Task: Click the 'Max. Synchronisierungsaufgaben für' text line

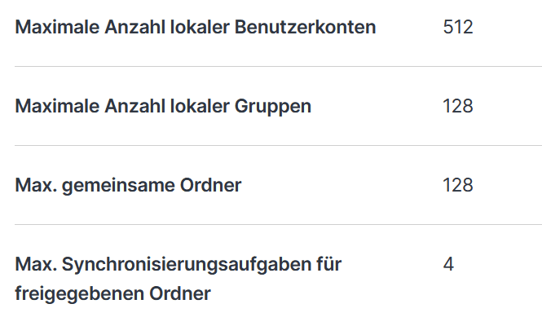Action: coord(178,265)
